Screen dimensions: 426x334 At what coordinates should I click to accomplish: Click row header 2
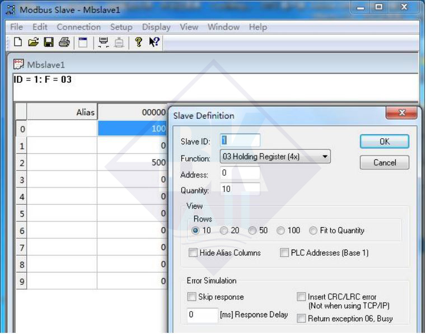pyautogui.click(x=22, y=162)
